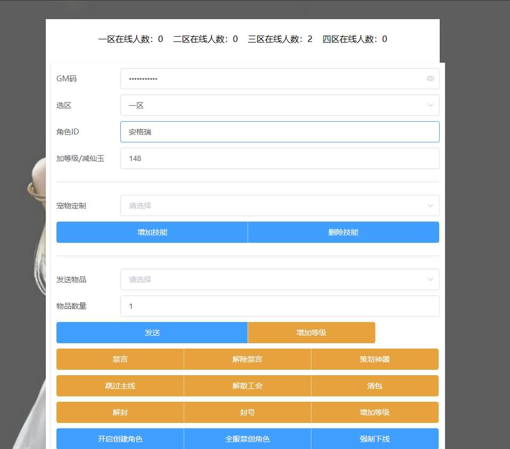Focus the 加等级/减仙玉 field with 148
Viewport: 510px width, 449px height.
click(x=279, y=158)
